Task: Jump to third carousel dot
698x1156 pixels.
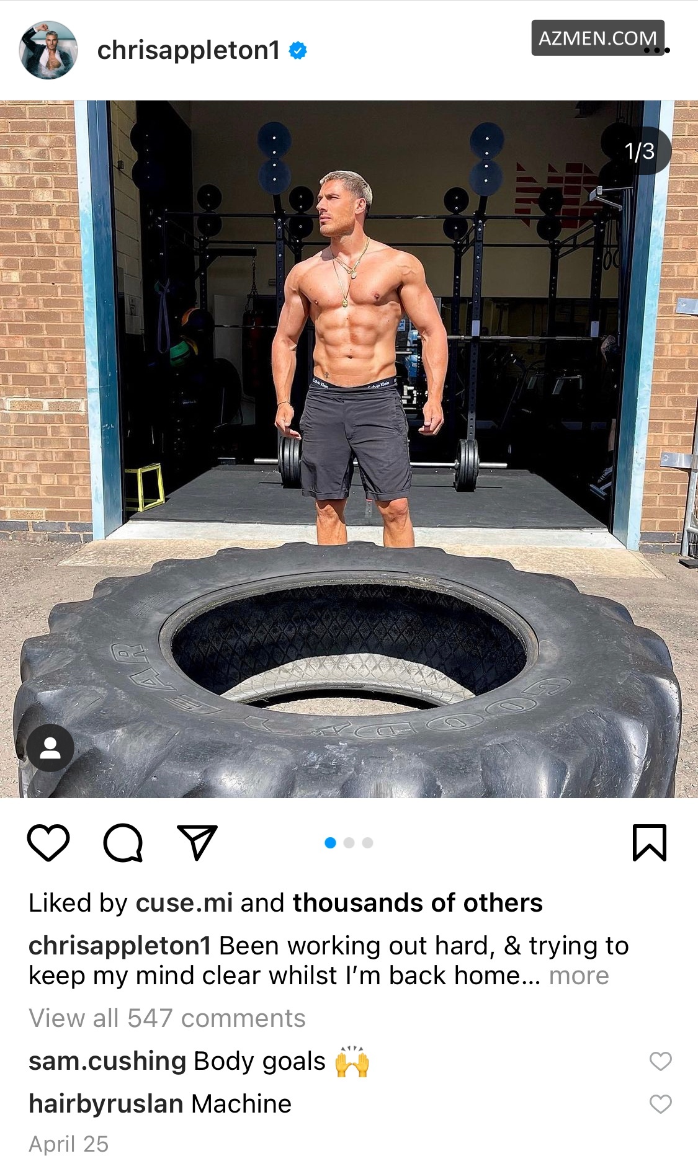Action: [367, 843]
